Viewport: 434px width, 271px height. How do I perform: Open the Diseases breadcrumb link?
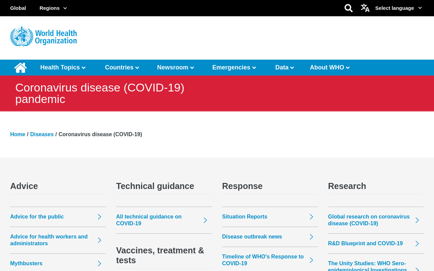coord(42,134)
